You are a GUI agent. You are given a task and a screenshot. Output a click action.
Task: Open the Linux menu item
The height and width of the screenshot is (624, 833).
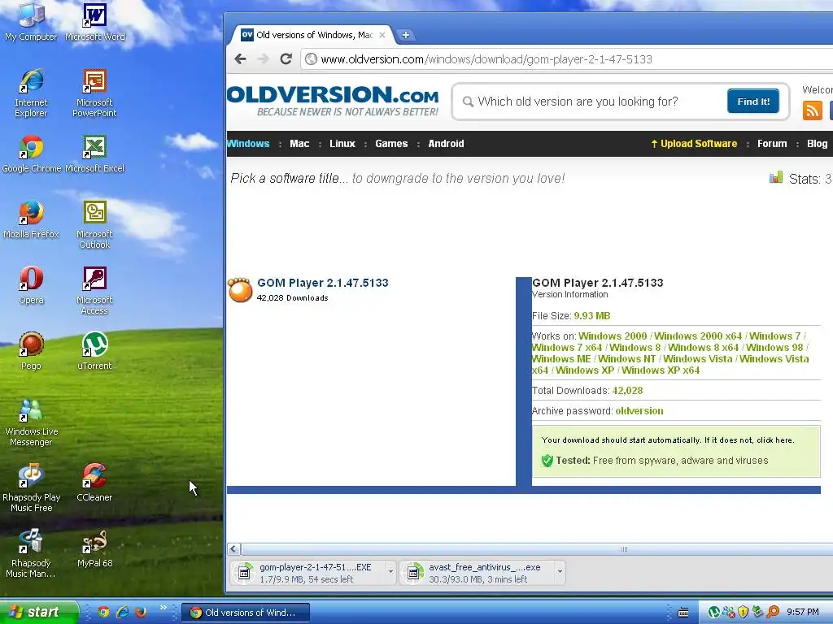[342, 144]
